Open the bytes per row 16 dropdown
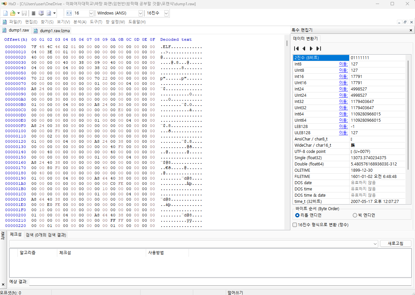The height and width of the screenshot is (295, 415). point(91,13)
